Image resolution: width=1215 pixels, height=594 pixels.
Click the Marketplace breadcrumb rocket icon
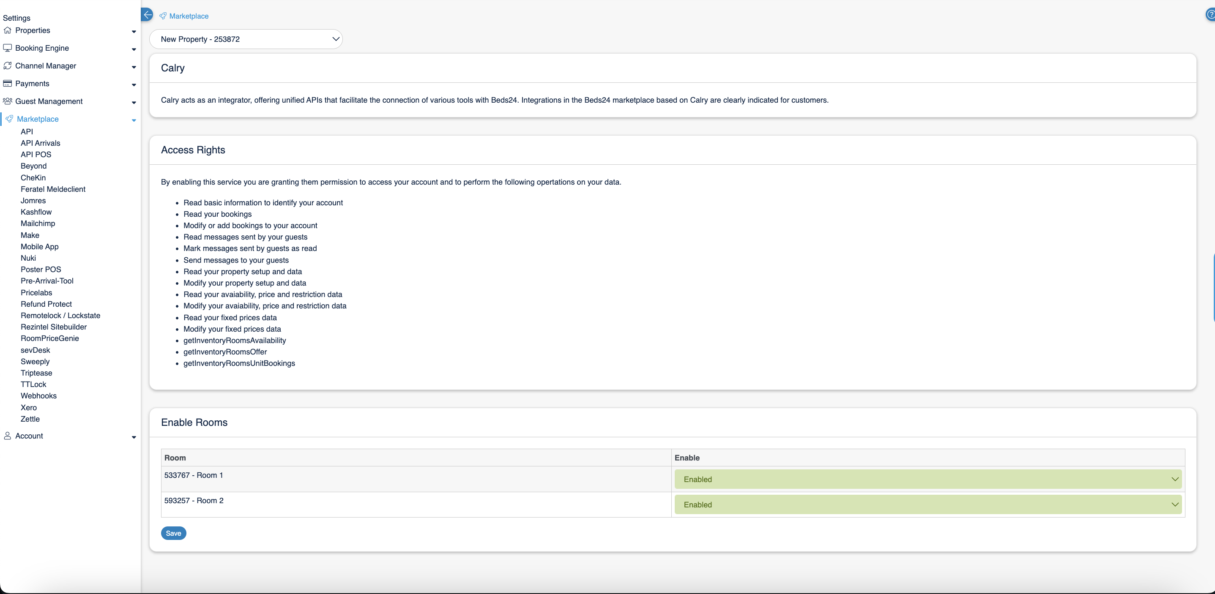pyautogui.click(x=163, y=16)
